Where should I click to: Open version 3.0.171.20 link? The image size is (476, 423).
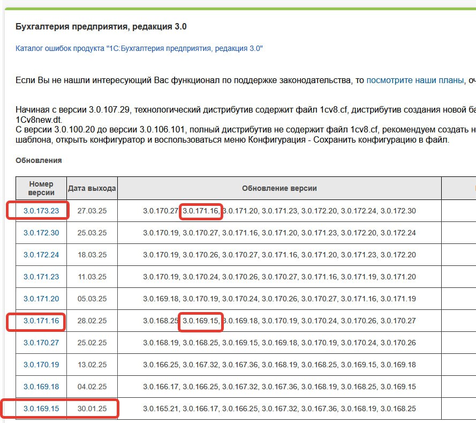point(41,299)
